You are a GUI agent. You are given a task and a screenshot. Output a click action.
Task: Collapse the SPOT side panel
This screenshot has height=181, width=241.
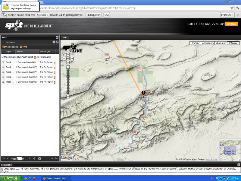tap(57, 37)
